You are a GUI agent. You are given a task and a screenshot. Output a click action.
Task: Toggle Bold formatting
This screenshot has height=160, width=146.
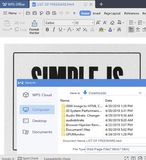pyautogui.click(x=47, y=30)
